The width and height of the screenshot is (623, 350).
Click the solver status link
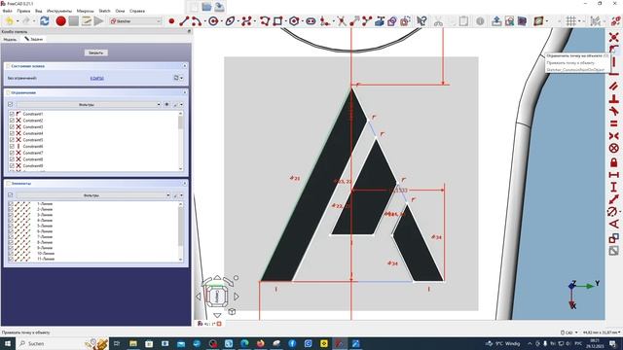(x=96, y=78)
